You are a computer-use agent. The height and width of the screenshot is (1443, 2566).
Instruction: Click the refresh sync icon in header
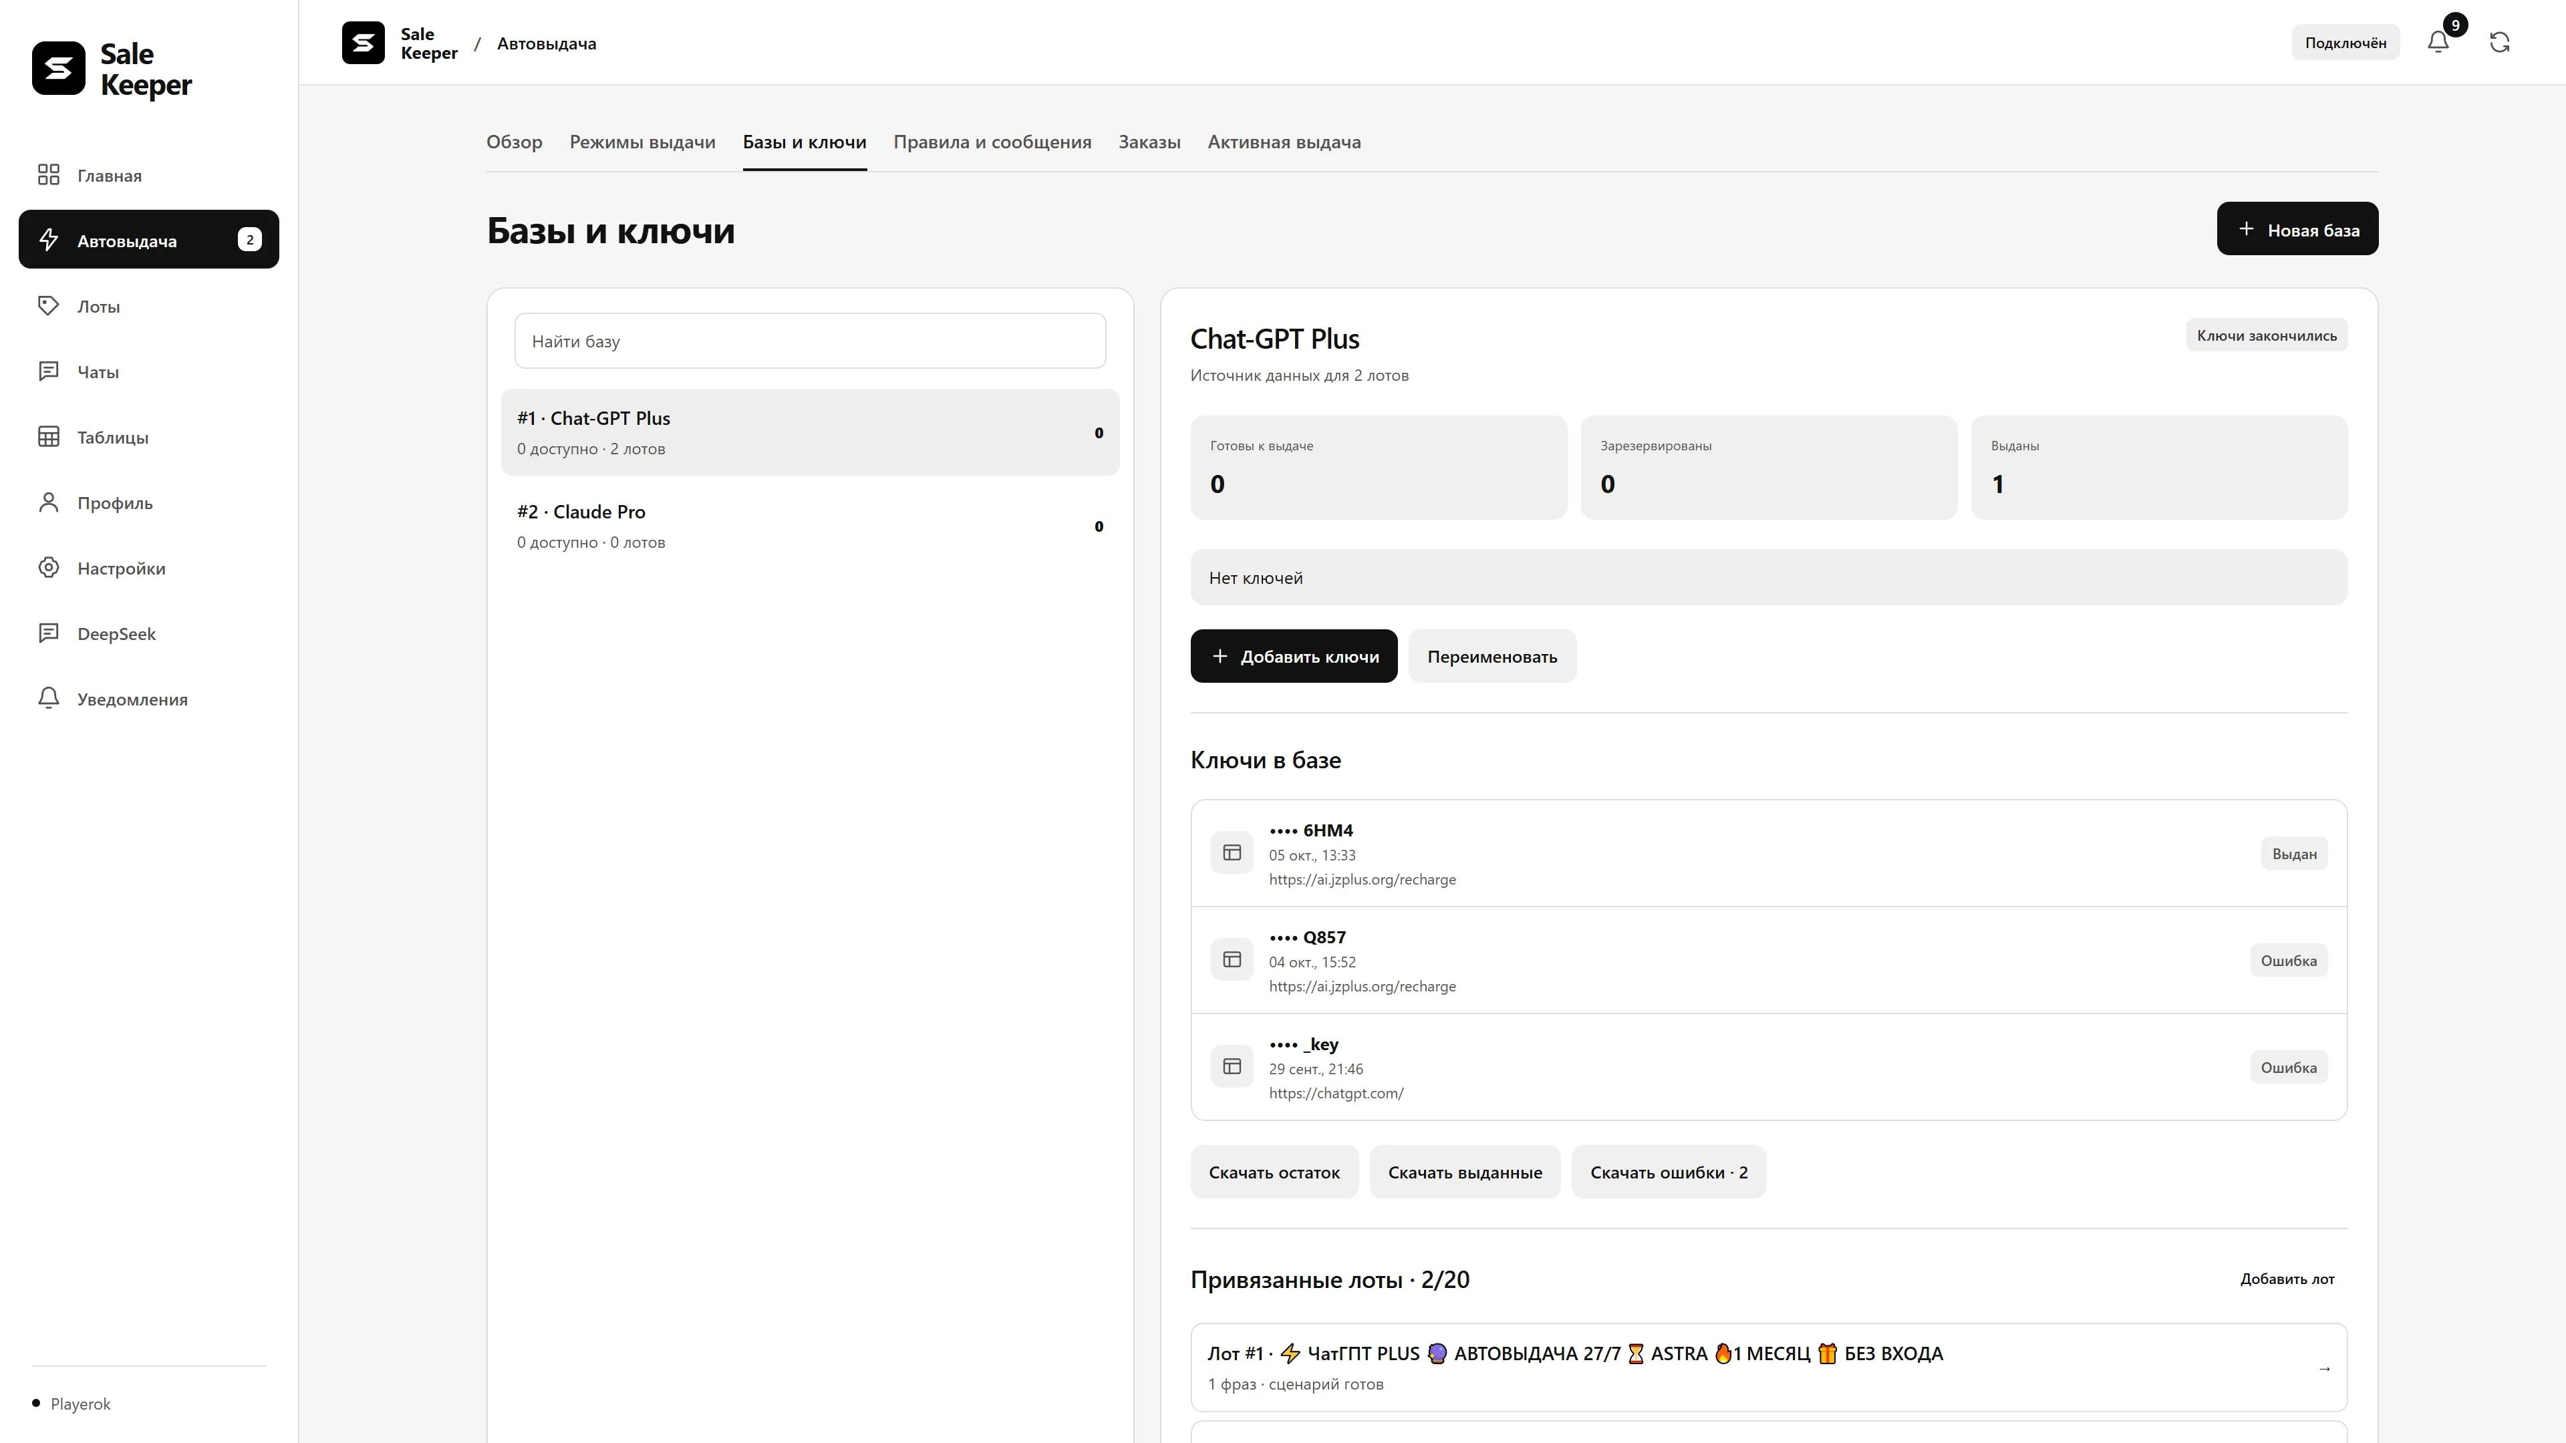2499,42
